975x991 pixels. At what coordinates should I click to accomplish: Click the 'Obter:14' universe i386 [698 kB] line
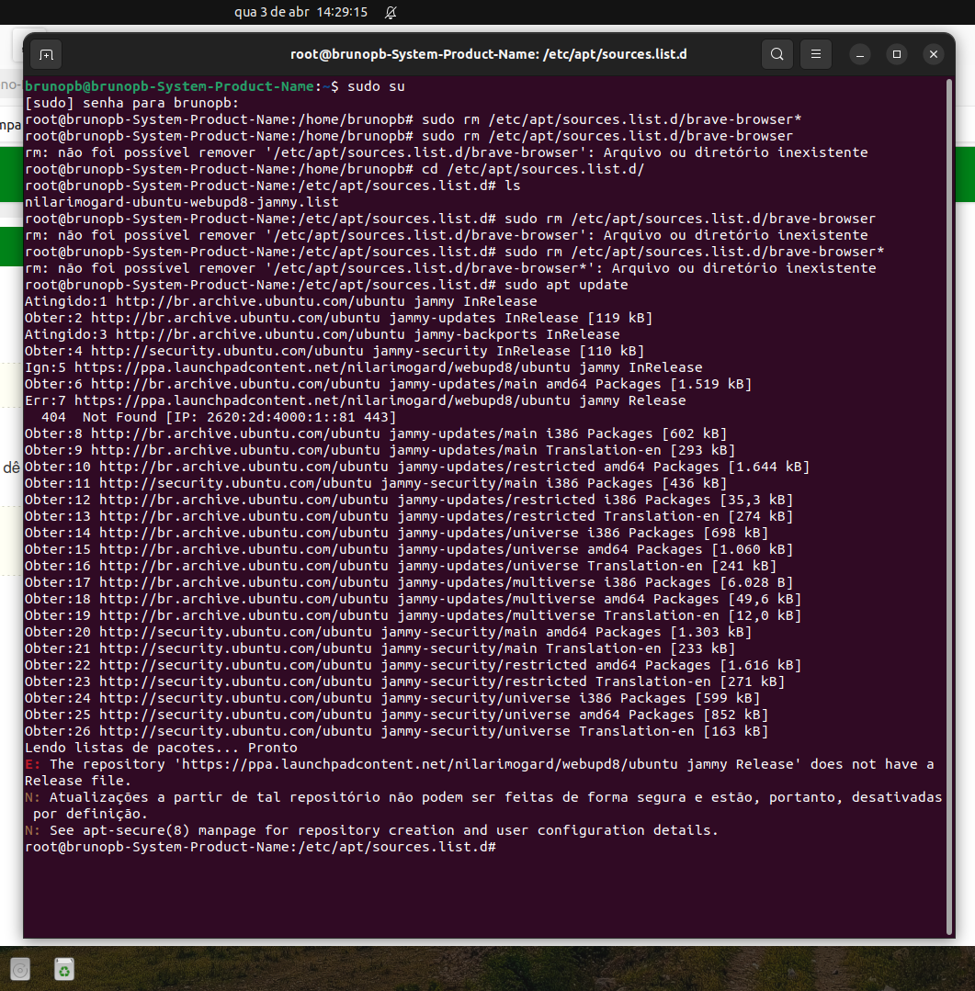click(396, 533)
